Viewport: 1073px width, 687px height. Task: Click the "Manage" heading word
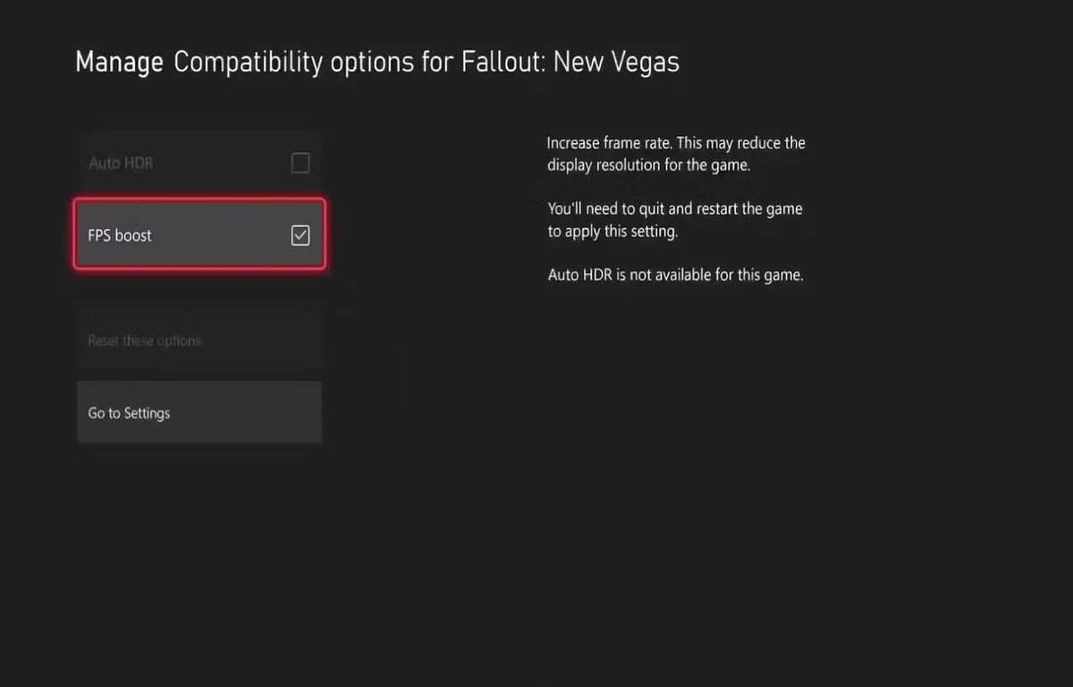click(x=119, y=63)
